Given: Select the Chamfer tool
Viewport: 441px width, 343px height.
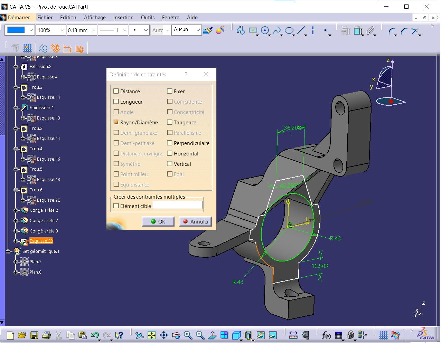Looking at the screenshot, I should [x=404, y=31].
